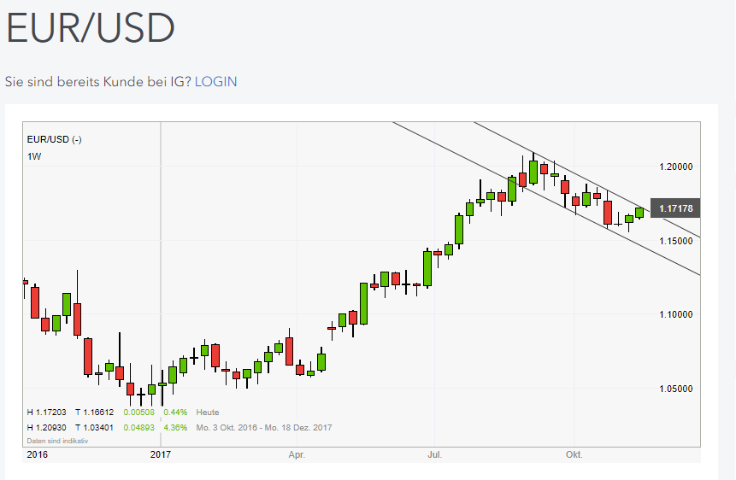Click the 'Daten sind indikativ' note
The width and height of the screenshot is (736, 480).
click(x=57, y=441)
